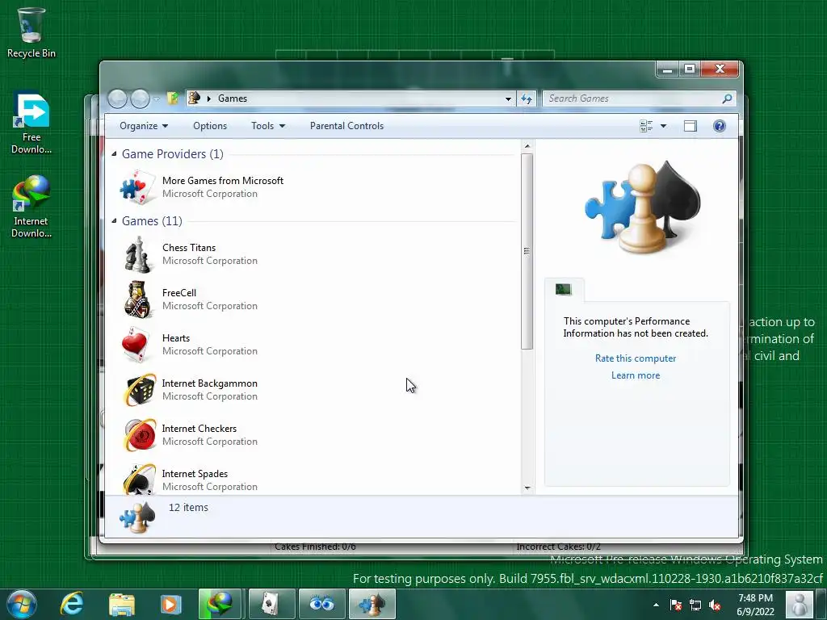Open the Organize dropdown menu
The width and height of the screenshot is (827, 620).
144,126
